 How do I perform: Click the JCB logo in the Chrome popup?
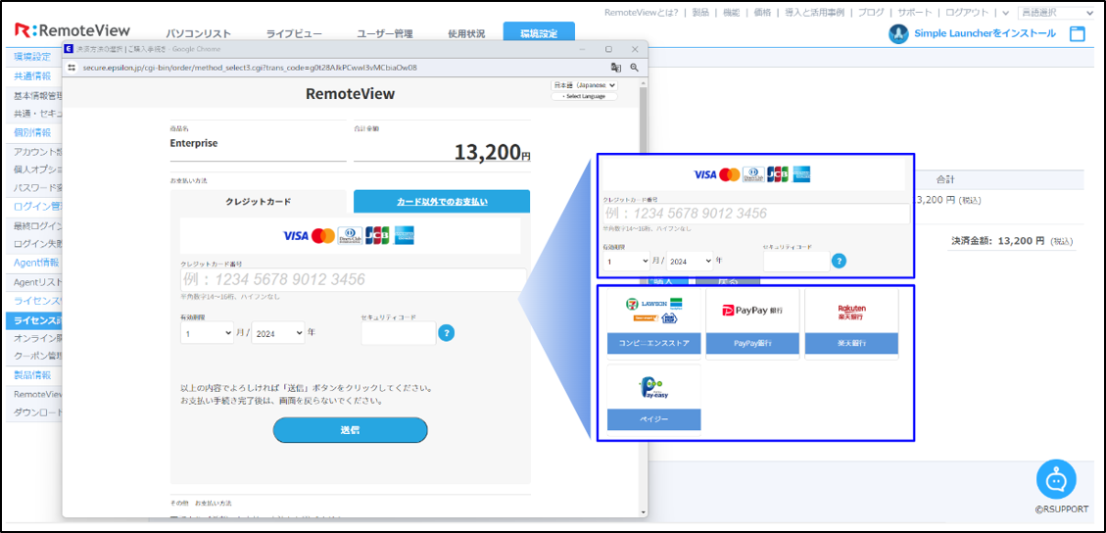pyautogui.click(x=377, y=235)
